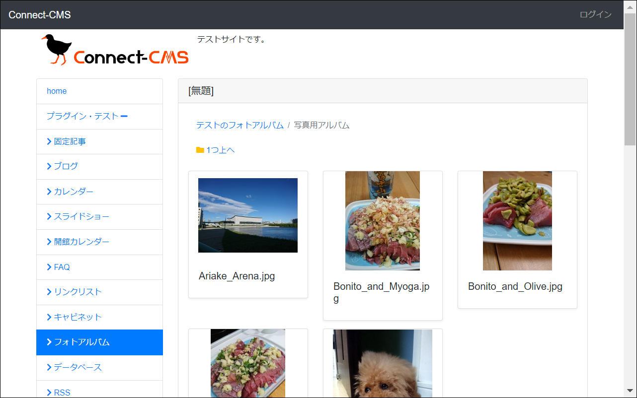Open the home menu item
637x398 pixels.
99,91
